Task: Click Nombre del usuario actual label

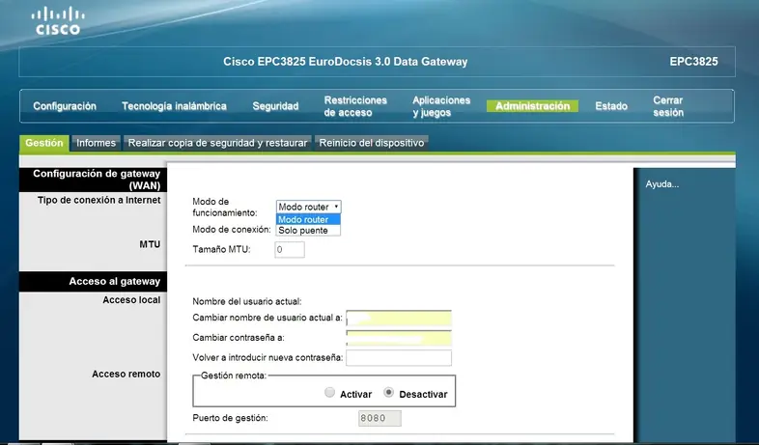Action: [247, 301]
